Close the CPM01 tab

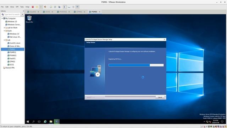[84, 12]
